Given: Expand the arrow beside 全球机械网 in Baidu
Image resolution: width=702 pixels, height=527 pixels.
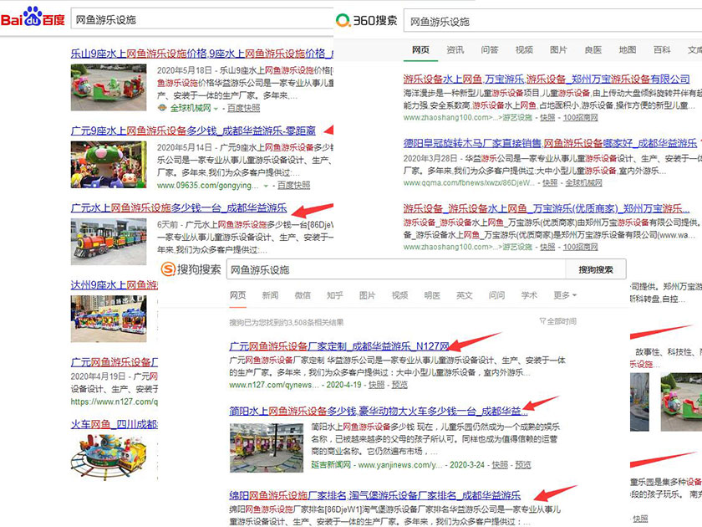Looking at the screenshot, I should click(x=216, y=109).
